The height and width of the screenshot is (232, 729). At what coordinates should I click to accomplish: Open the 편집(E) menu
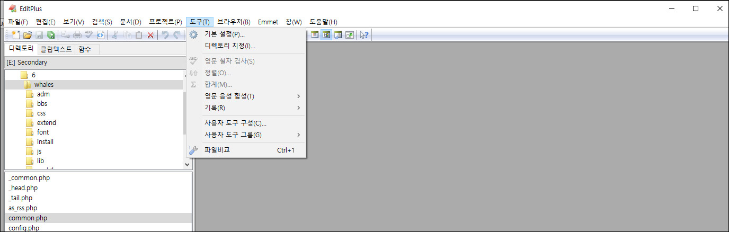pos(46,22)
